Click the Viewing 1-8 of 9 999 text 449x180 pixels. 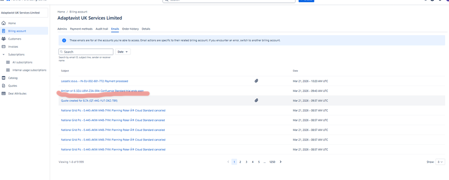(x=71, y=162)
